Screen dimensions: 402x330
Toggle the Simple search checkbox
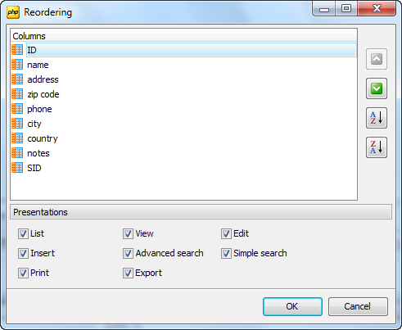pyautogui.click(x=226, y=253)
